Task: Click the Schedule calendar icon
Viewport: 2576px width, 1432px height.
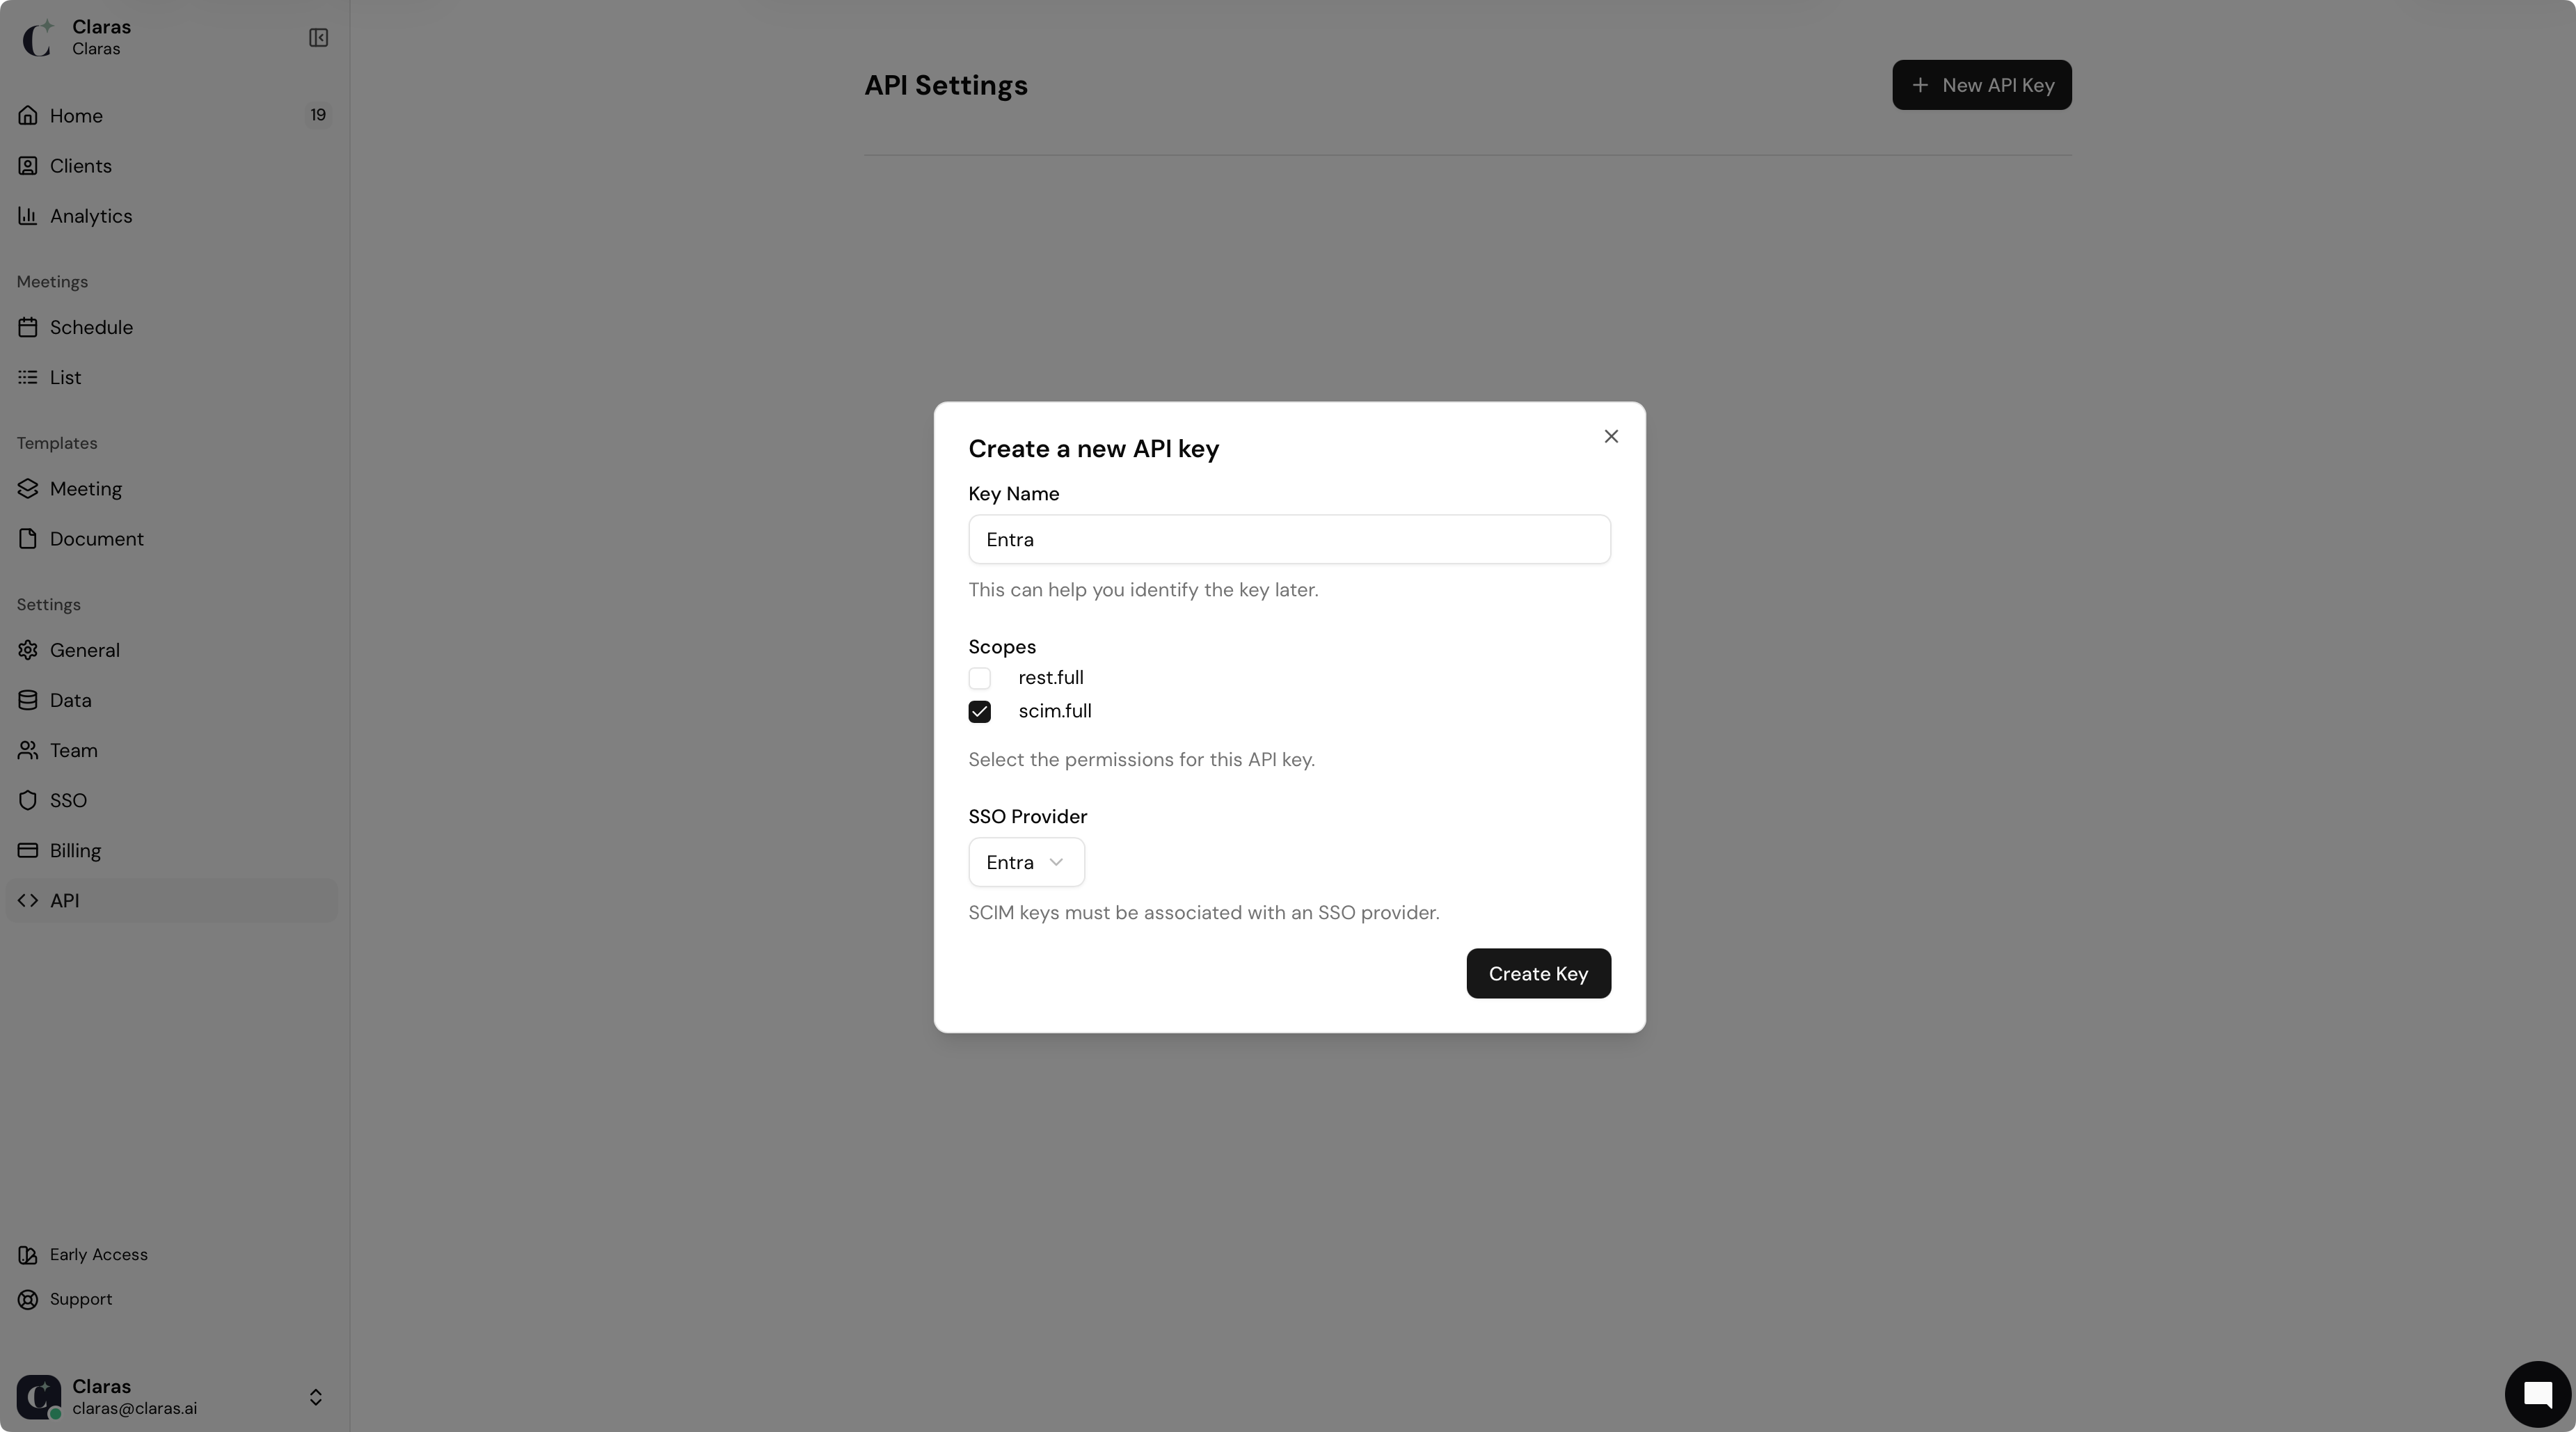Action: pos(28,328)
